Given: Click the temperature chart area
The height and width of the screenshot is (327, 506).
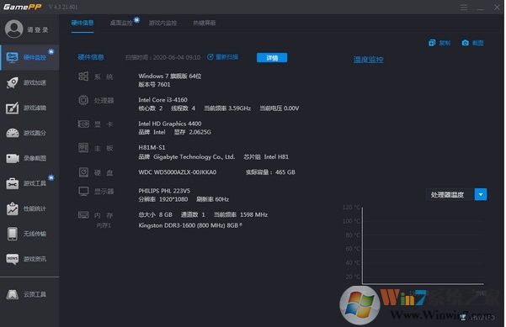Looking at the screenshot, I should coord(423,245).
